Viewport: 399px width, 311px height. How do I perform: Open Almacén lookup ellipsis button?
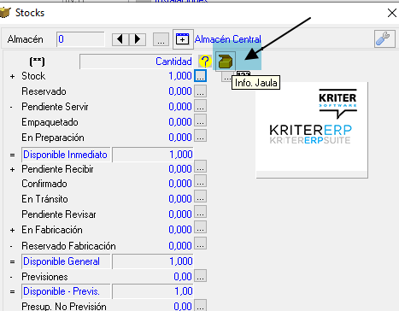pos(161,39)
